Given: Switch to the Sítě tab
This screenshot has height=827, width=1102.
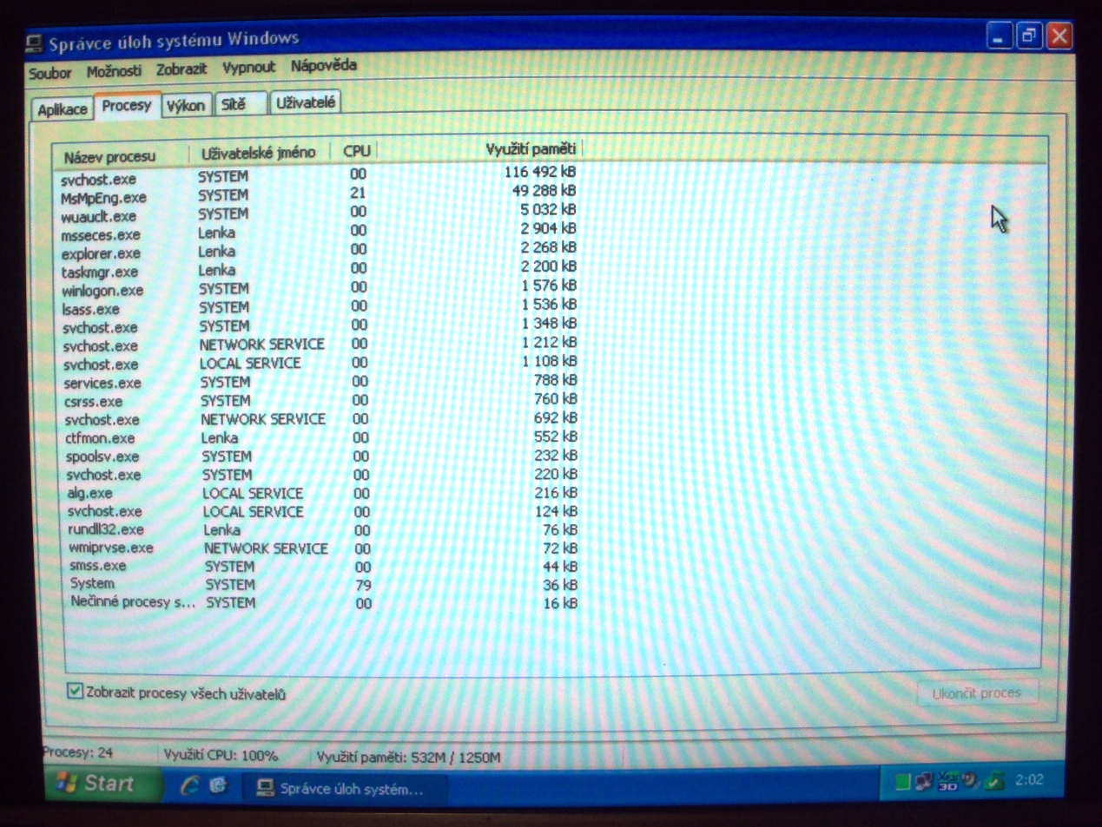Looking at the screenshot, I should pyautogui.click(x=239, y=104).
